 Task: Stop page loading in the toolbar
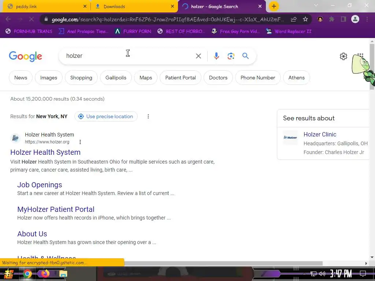pyautogui.click(x=31, y=19)
